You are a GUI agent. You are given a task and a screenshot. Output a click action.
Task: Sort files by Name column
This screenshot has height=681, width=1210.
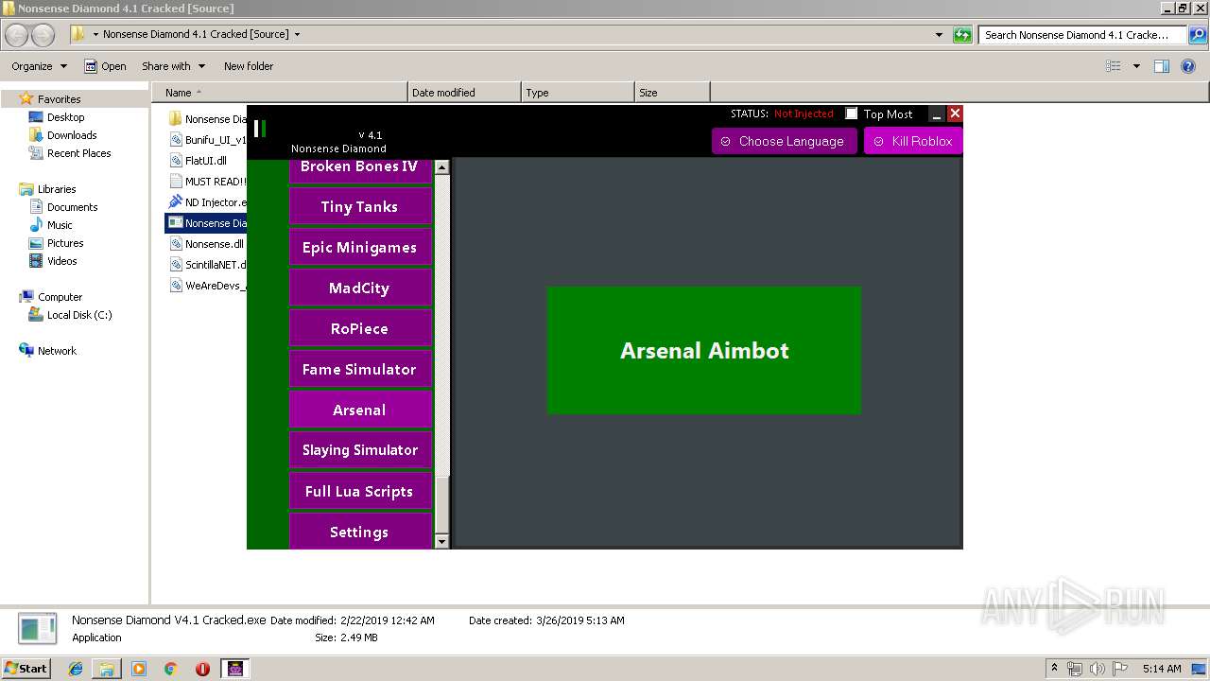(279, 93)
